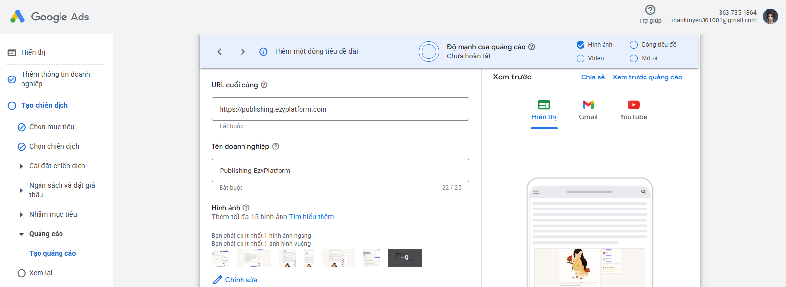Click the Gmail icon in preview
This screenshot has height=287, width=786.
588,105
